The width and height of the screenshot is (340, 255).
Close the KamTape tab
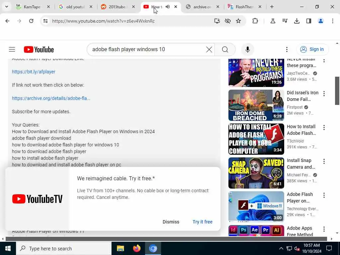48,7
